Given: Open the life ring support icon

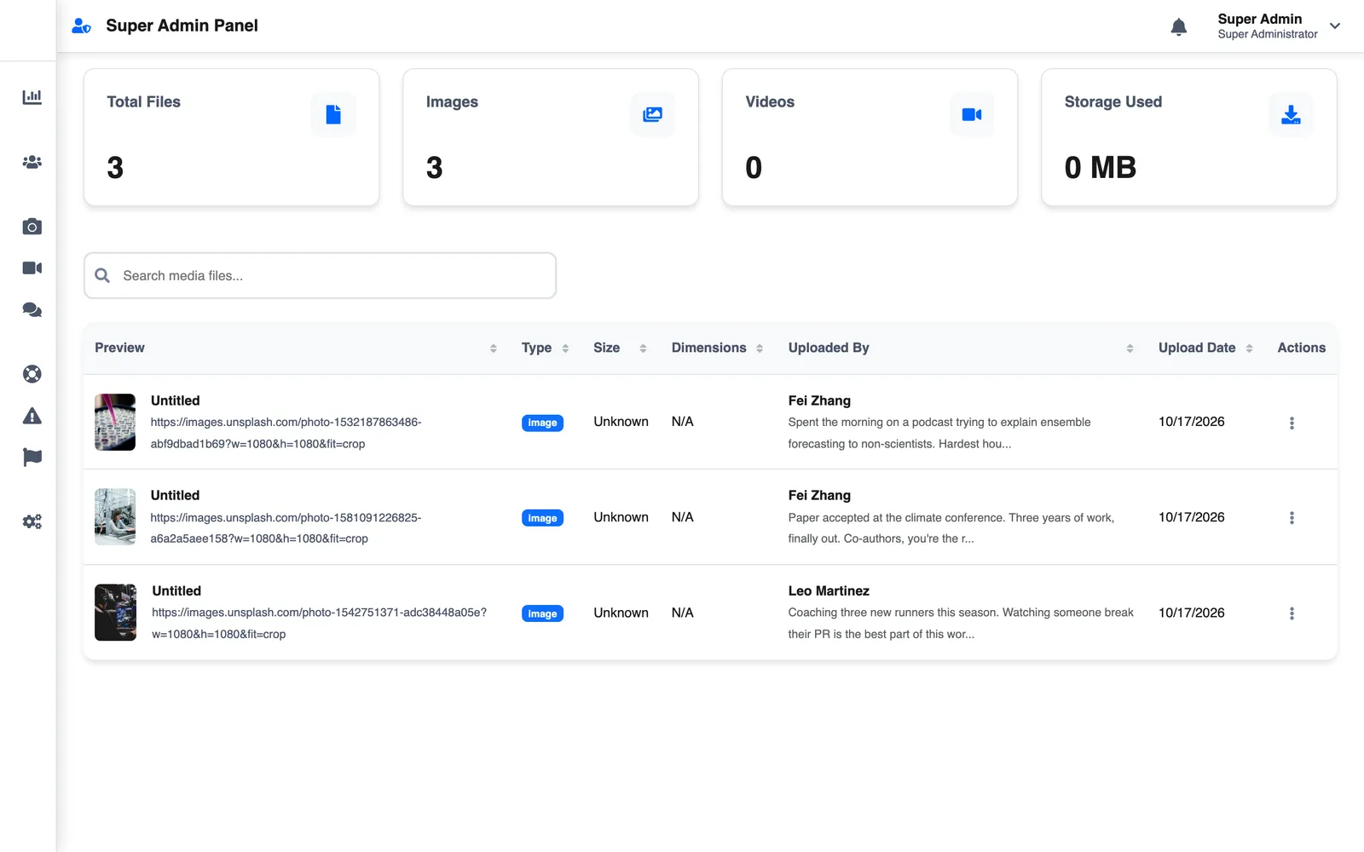Looking at the screenshot, I should click(32, 374).
